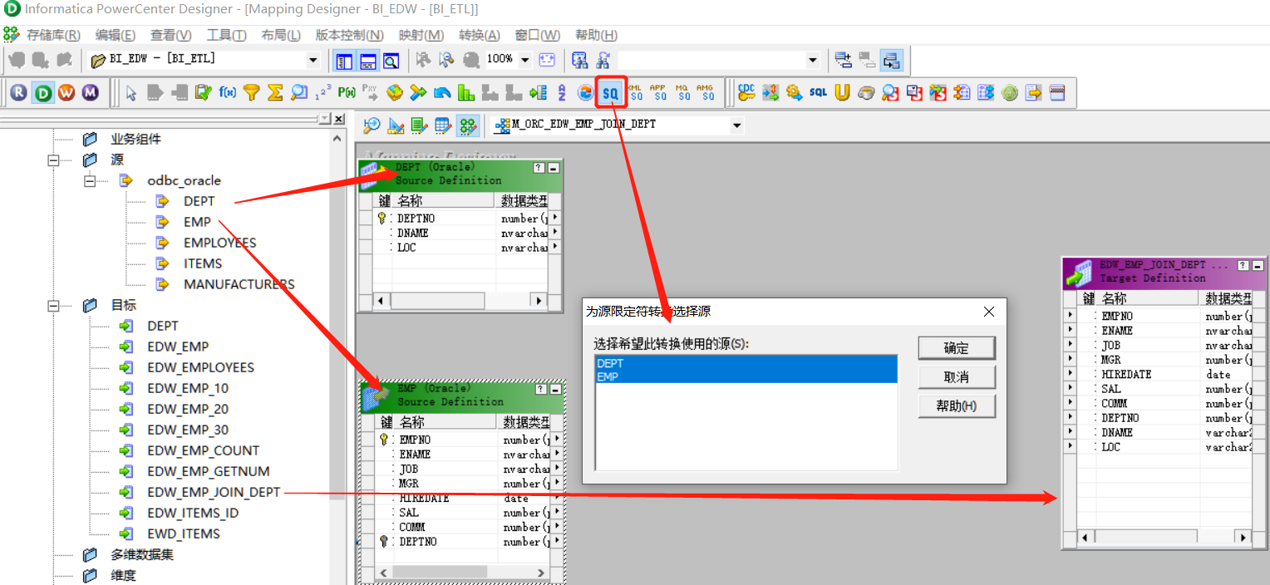Add an Aggregator sigma transformation
The image size is (1270, 585).
pyautogui.click(x=275, y=93)
